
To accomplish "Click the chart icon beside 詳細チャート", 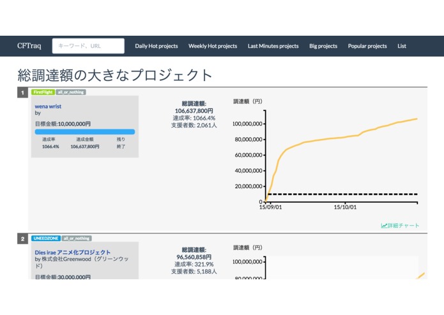I will 384,226.
